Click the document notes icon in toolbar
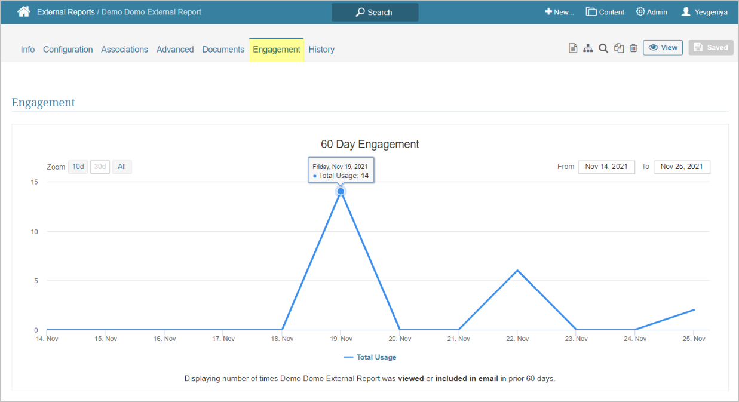This screenshot has height=402, width=739. [x=572, y=48]
